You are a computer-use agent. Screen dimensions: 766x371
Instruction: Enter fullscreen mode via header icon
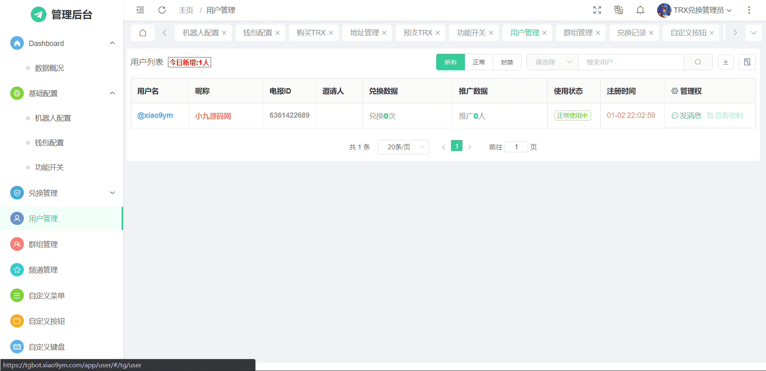(x=597, y=10)
